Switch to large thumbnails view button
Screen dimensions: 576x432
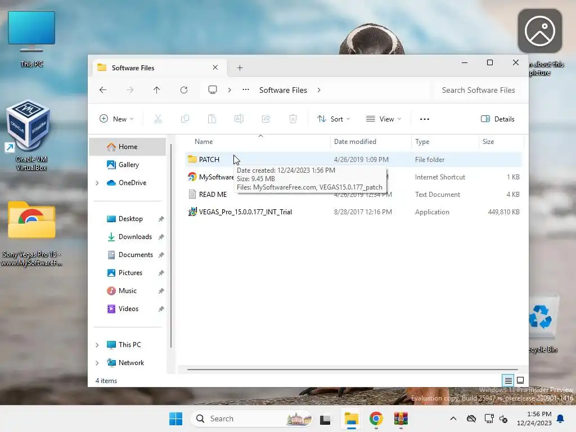[520, 380]
